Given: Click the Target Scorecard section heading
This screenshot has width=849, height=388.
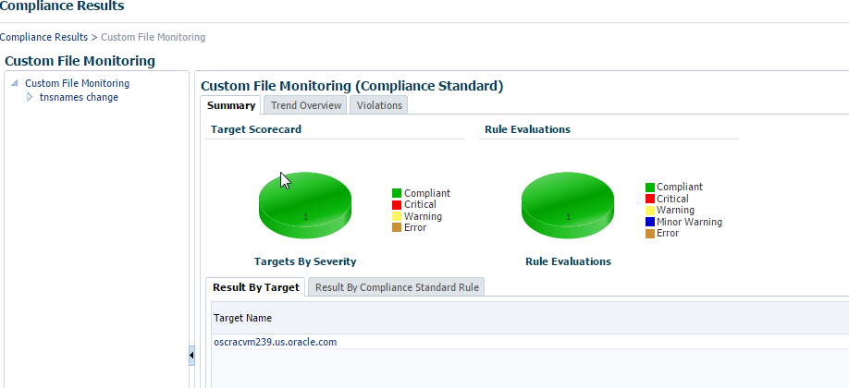Looking at the screenshot, I should point(256,129).
